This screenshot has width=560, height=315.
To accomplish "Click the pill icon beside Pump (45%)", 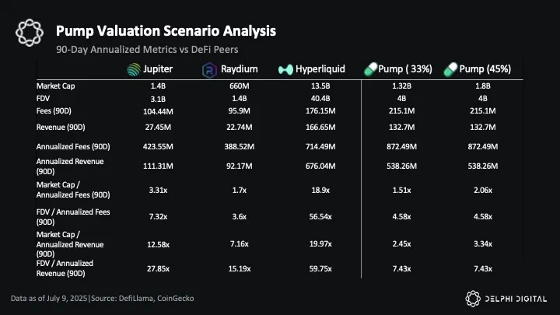I will coord(451,69).
